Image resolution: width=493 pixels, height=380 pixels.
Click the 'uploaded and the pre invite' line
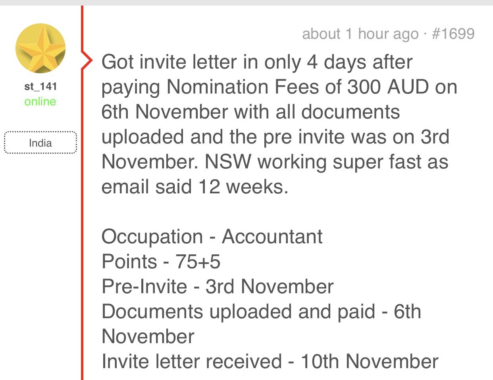[x=275, y=137]
